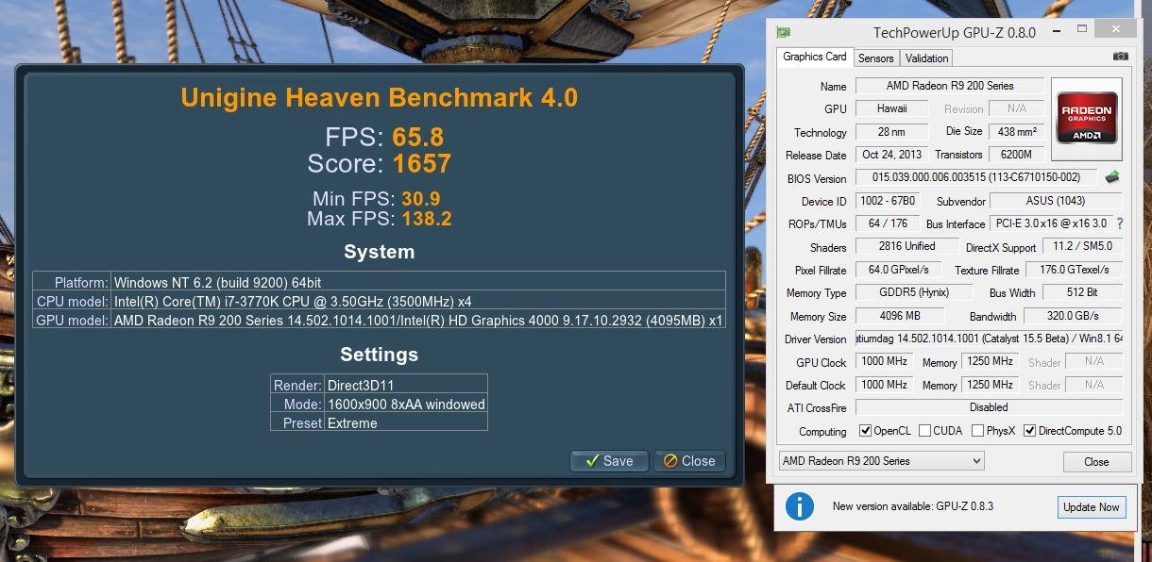Click the Bus Interface PCI-E 3.0 x16 field
Screen dimensions: 1152x562
pos(1050,223)
